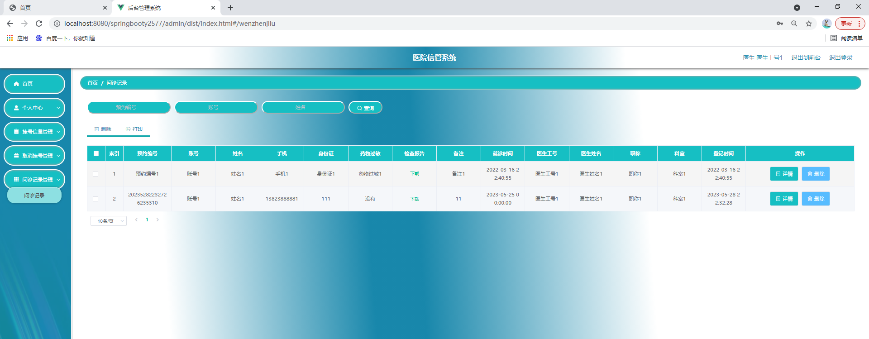Check the row 1 checkbox

coord(95,174)
